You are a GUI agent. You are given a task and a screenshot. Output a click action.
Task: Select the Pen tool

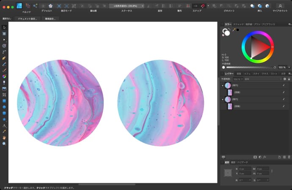(4, 57)
